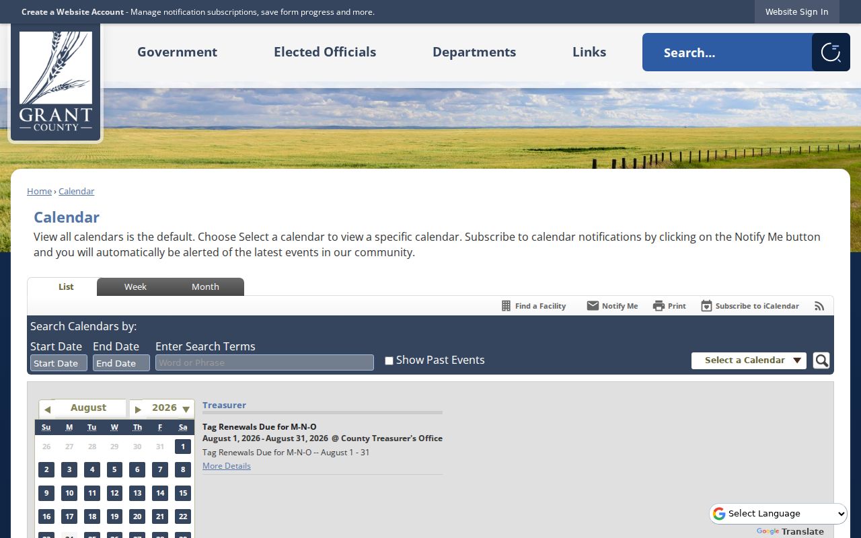The image size is (861, 538).
Task: Select August 12 on the mini calendar
Action: click(115, 493)
